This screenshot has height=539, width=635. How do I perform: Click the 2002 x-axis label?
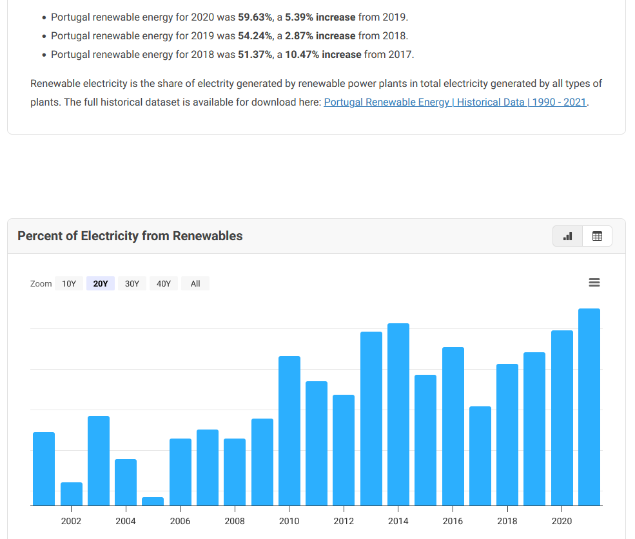(x=72, y=521)
